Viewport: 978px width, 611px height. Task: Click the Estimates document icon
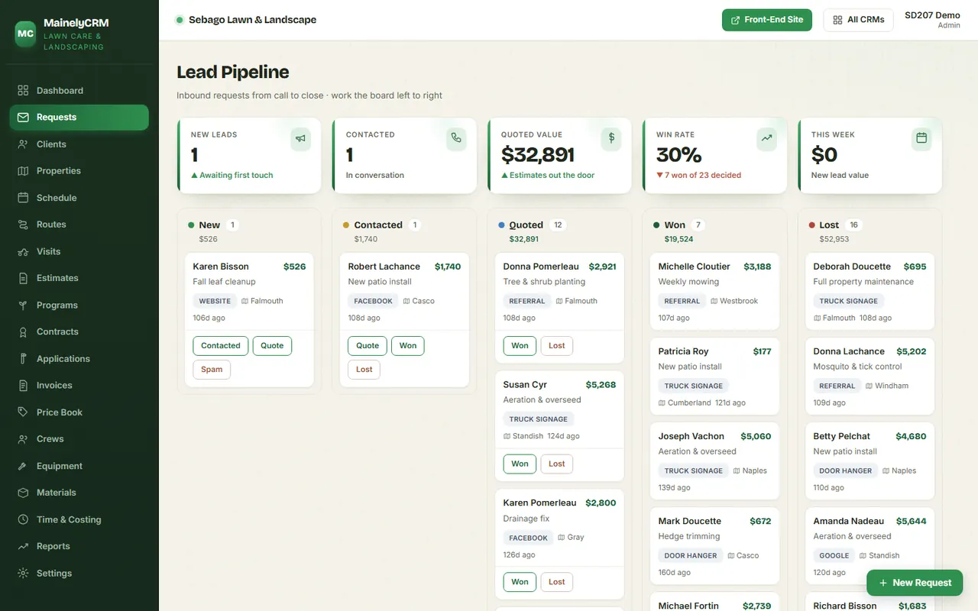[x=23, y=278]
